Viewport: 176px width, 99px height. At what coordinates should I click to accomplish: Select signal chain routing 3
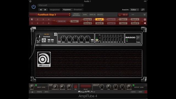click(x=43, y=20)
